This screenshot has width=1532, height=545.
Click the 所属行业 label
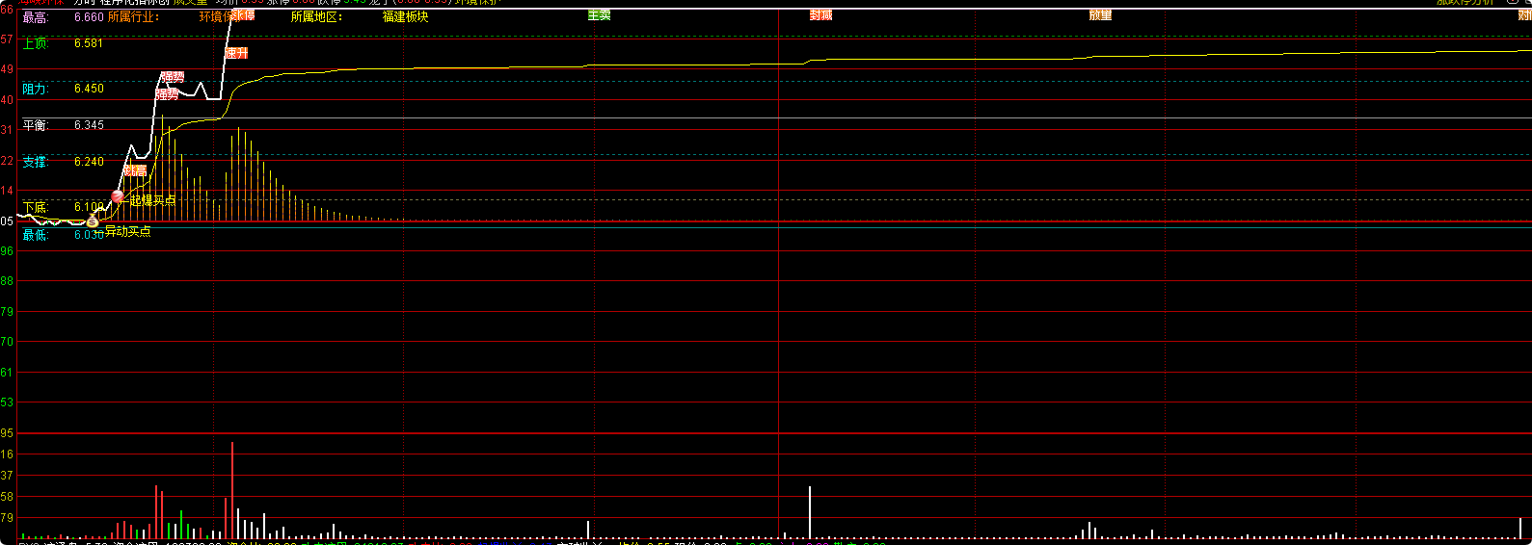pyautogui.click(x=133, y=17)
